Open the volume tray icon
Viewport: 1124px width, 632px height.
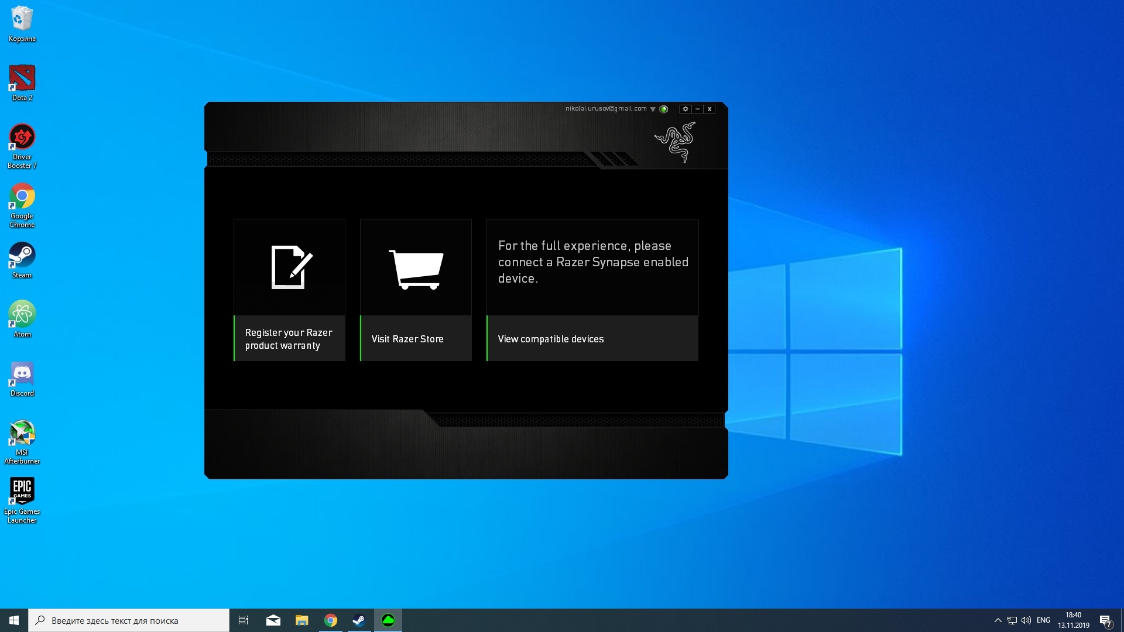[x=1026, y=620]
